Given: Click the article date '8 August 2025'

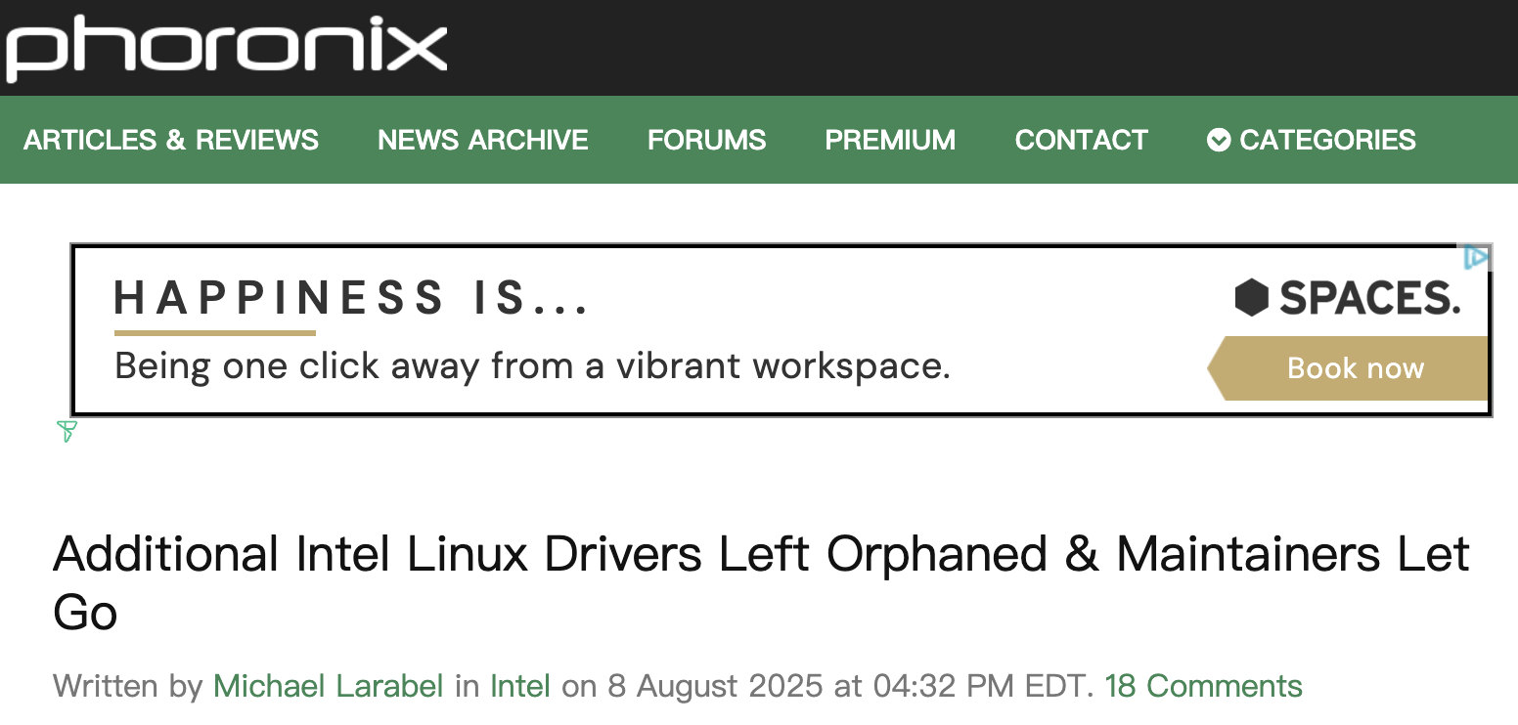Looking at the screenshot, I should [715, 686].
